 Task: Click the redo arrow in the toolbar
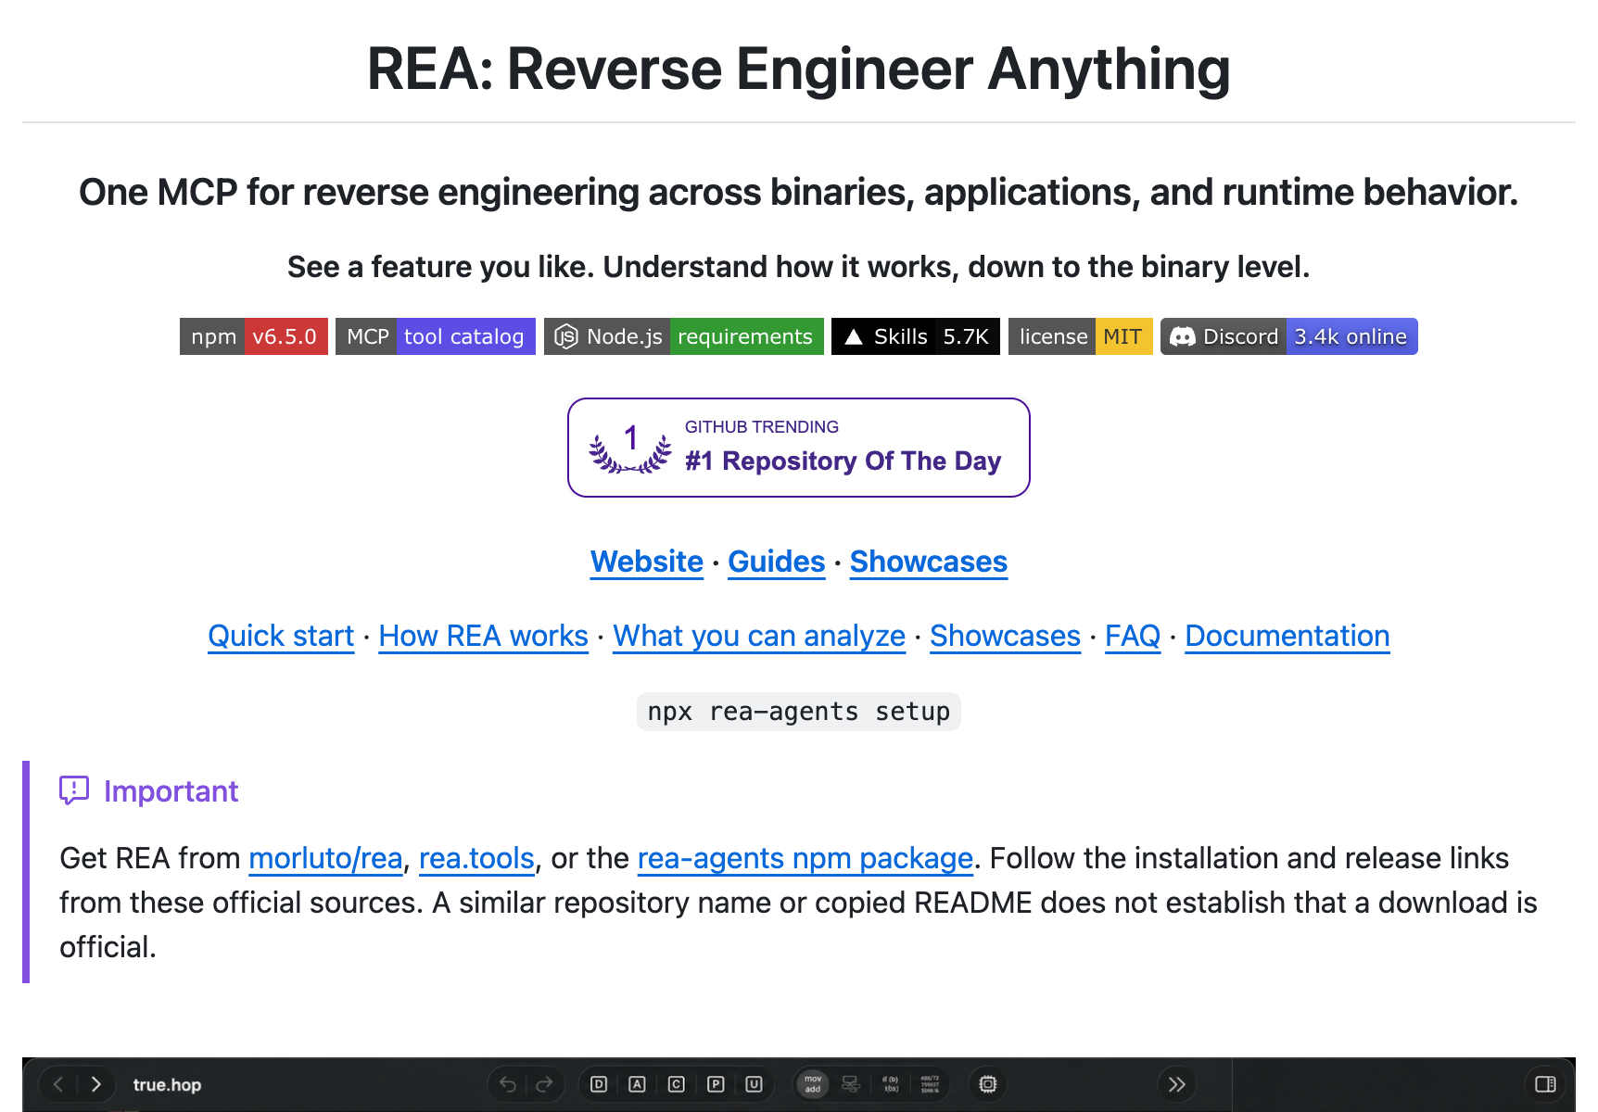point(544,1084)
